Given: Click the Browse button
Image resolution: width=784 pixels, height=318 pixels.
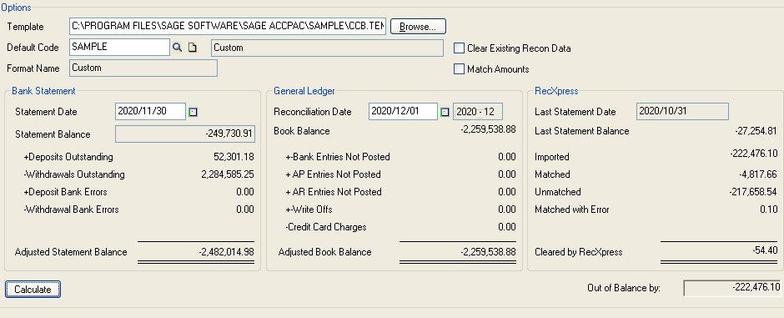Looking at the screenshot, I should [x=418, y=27].
